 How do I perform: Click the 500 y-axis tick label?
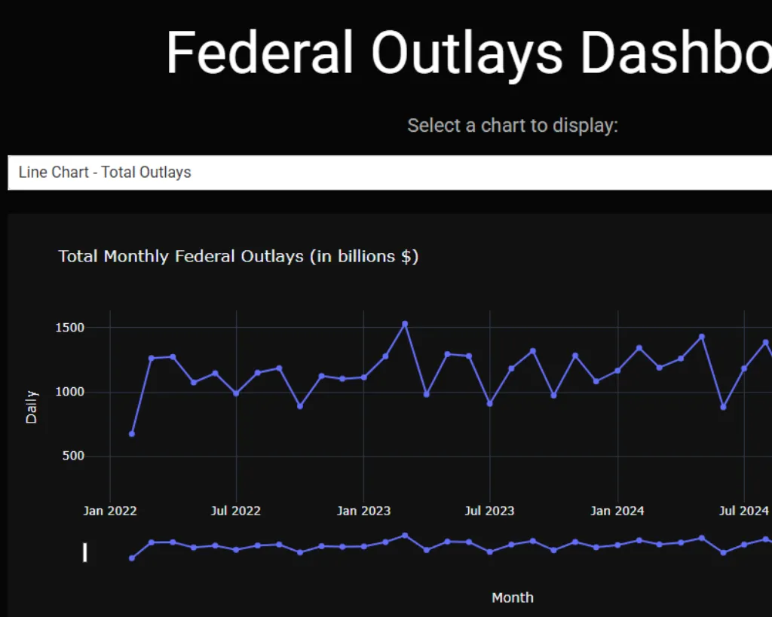click(x=72, y=456)
